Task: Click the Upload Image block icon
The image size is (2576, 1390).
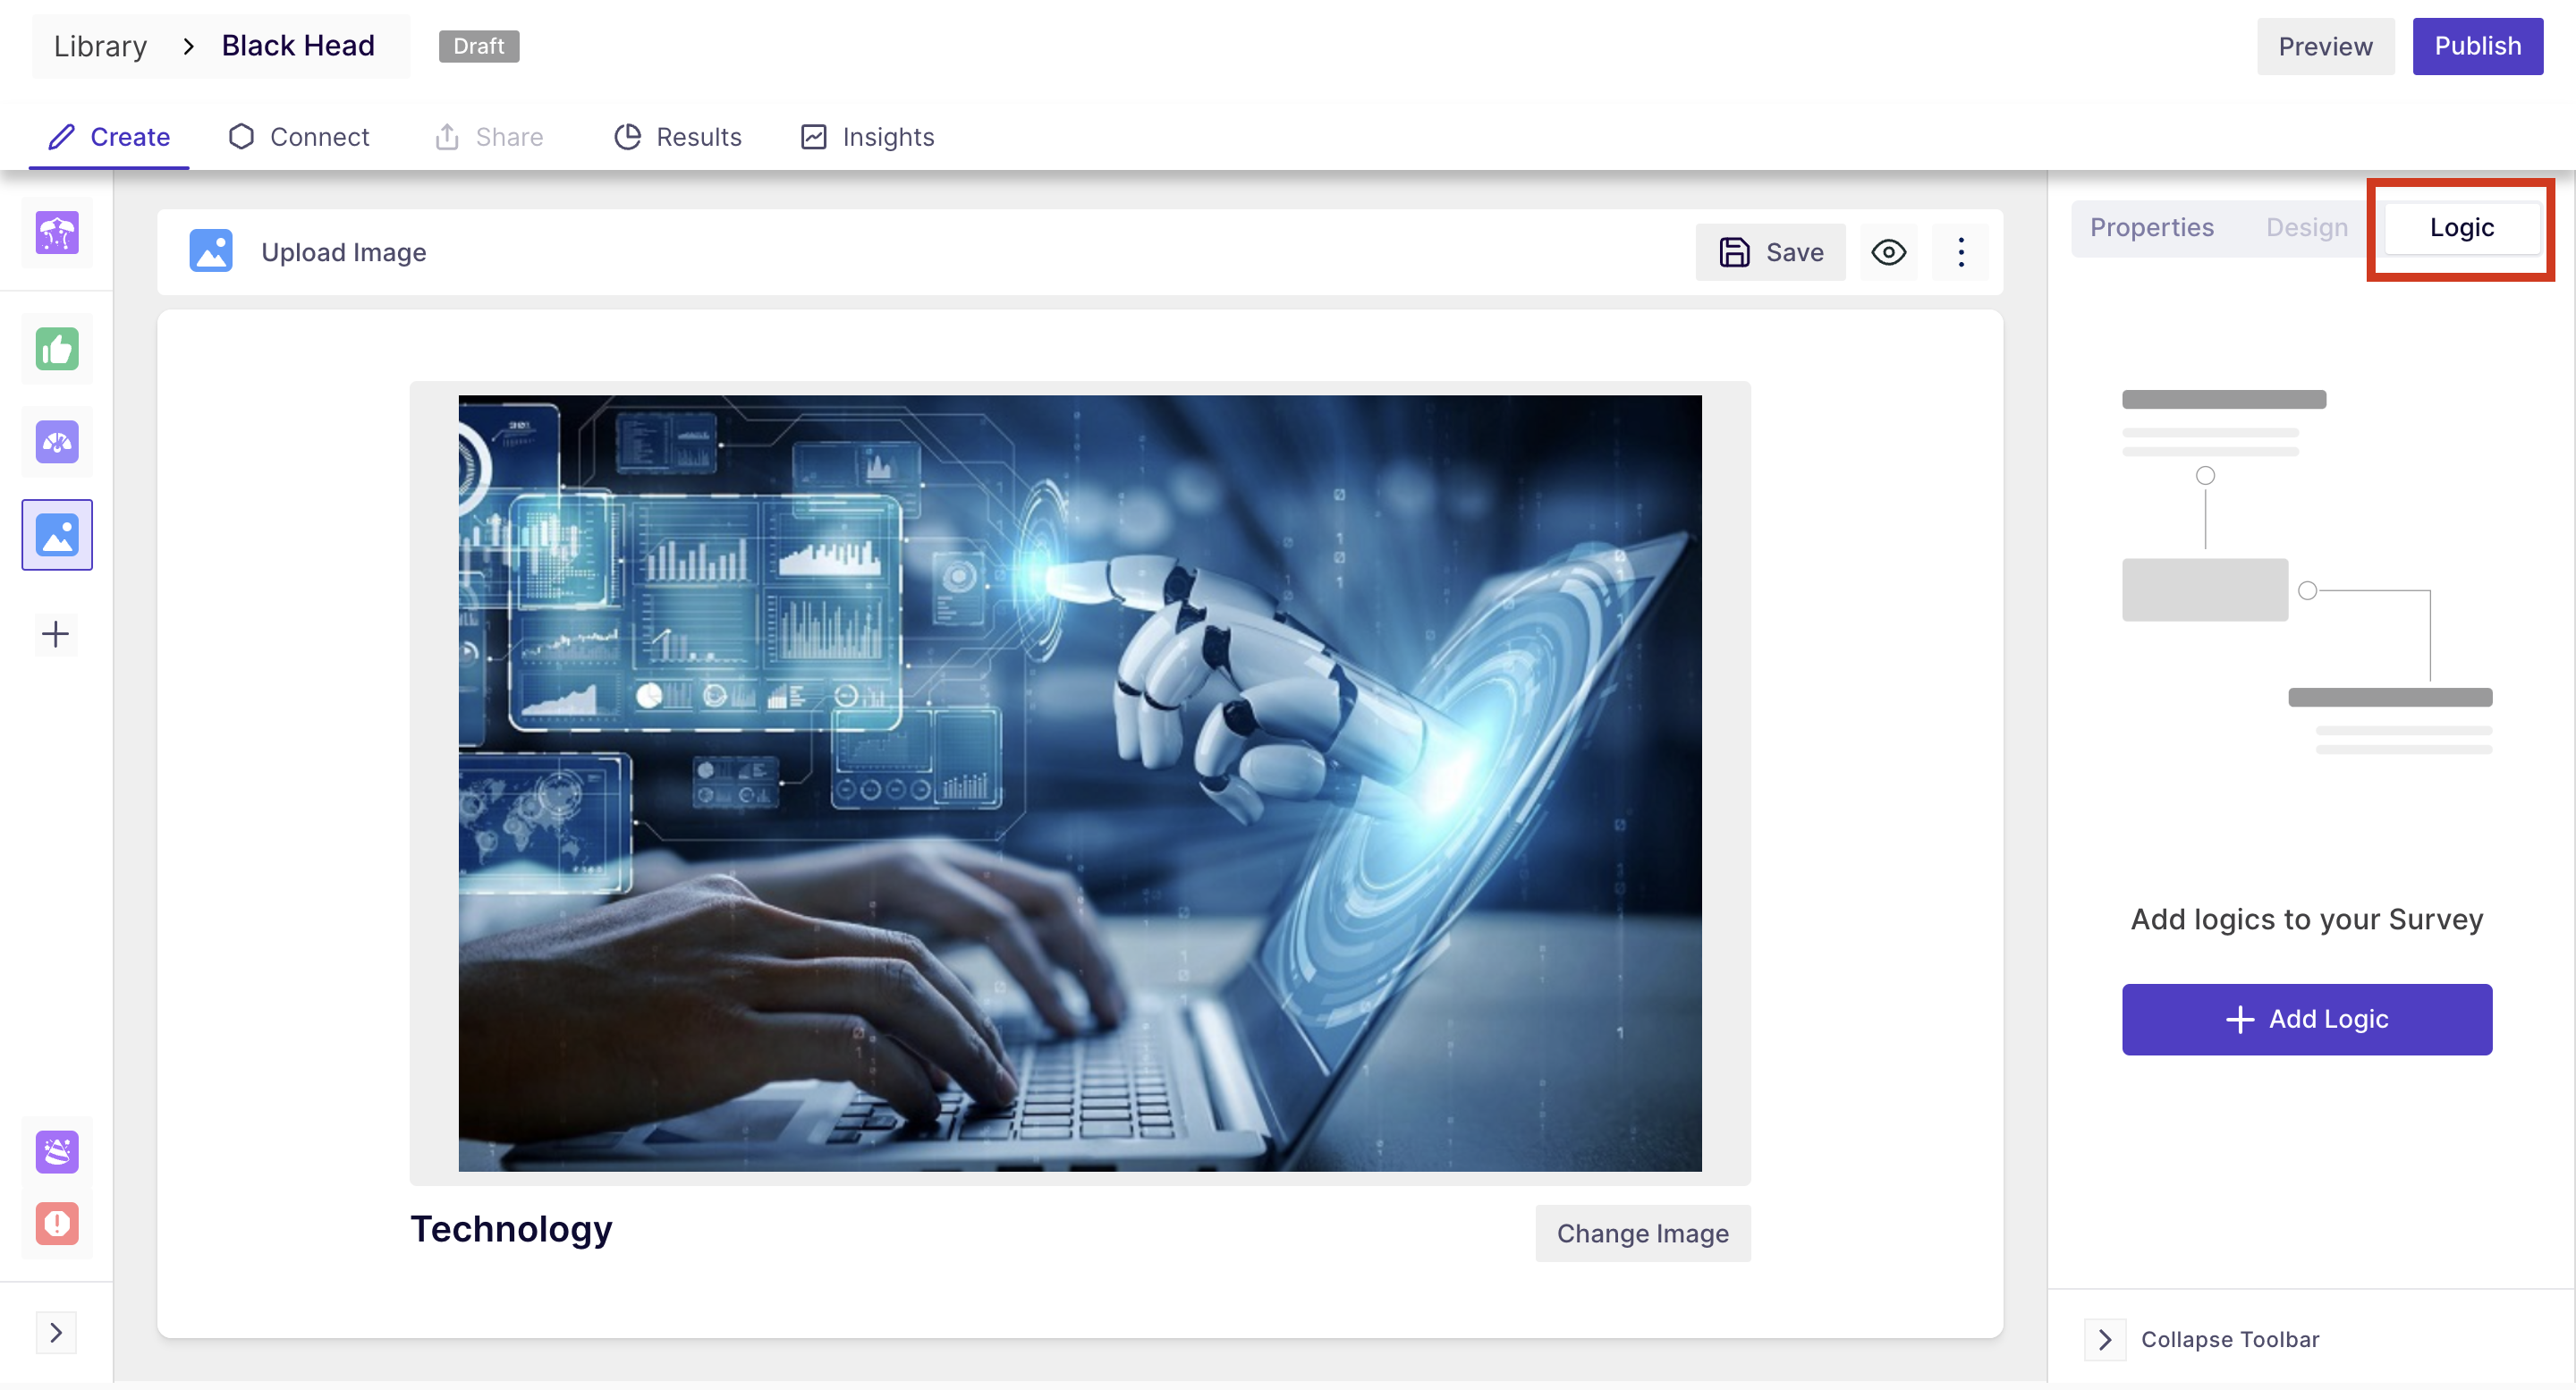Action: [211, 251]
